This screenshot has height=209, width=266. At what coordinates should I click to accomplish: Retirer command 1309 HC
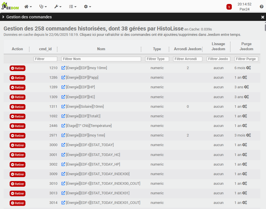[18, 97]
